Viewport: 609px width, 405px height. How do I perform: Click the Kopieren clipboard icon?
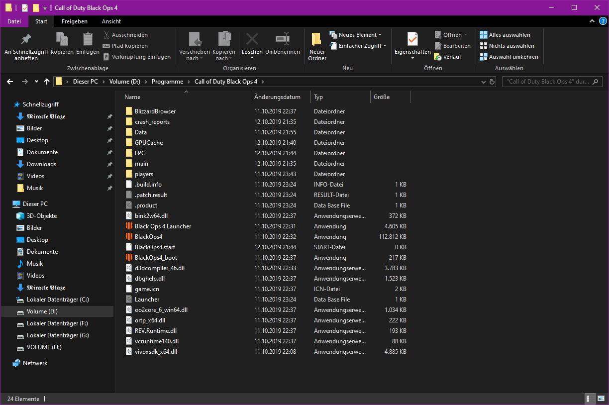pyautogui.click(x=62, y=40)
